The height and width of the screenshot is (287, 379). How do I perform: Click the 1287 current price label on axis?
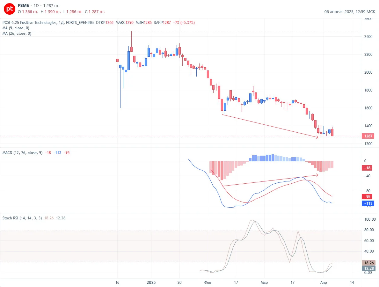[368, 136]
